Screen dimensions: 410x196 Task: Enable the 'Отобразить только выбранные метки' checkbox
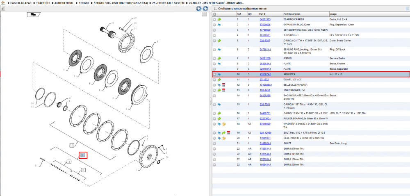pyautogui.click(x=216, y=9)
